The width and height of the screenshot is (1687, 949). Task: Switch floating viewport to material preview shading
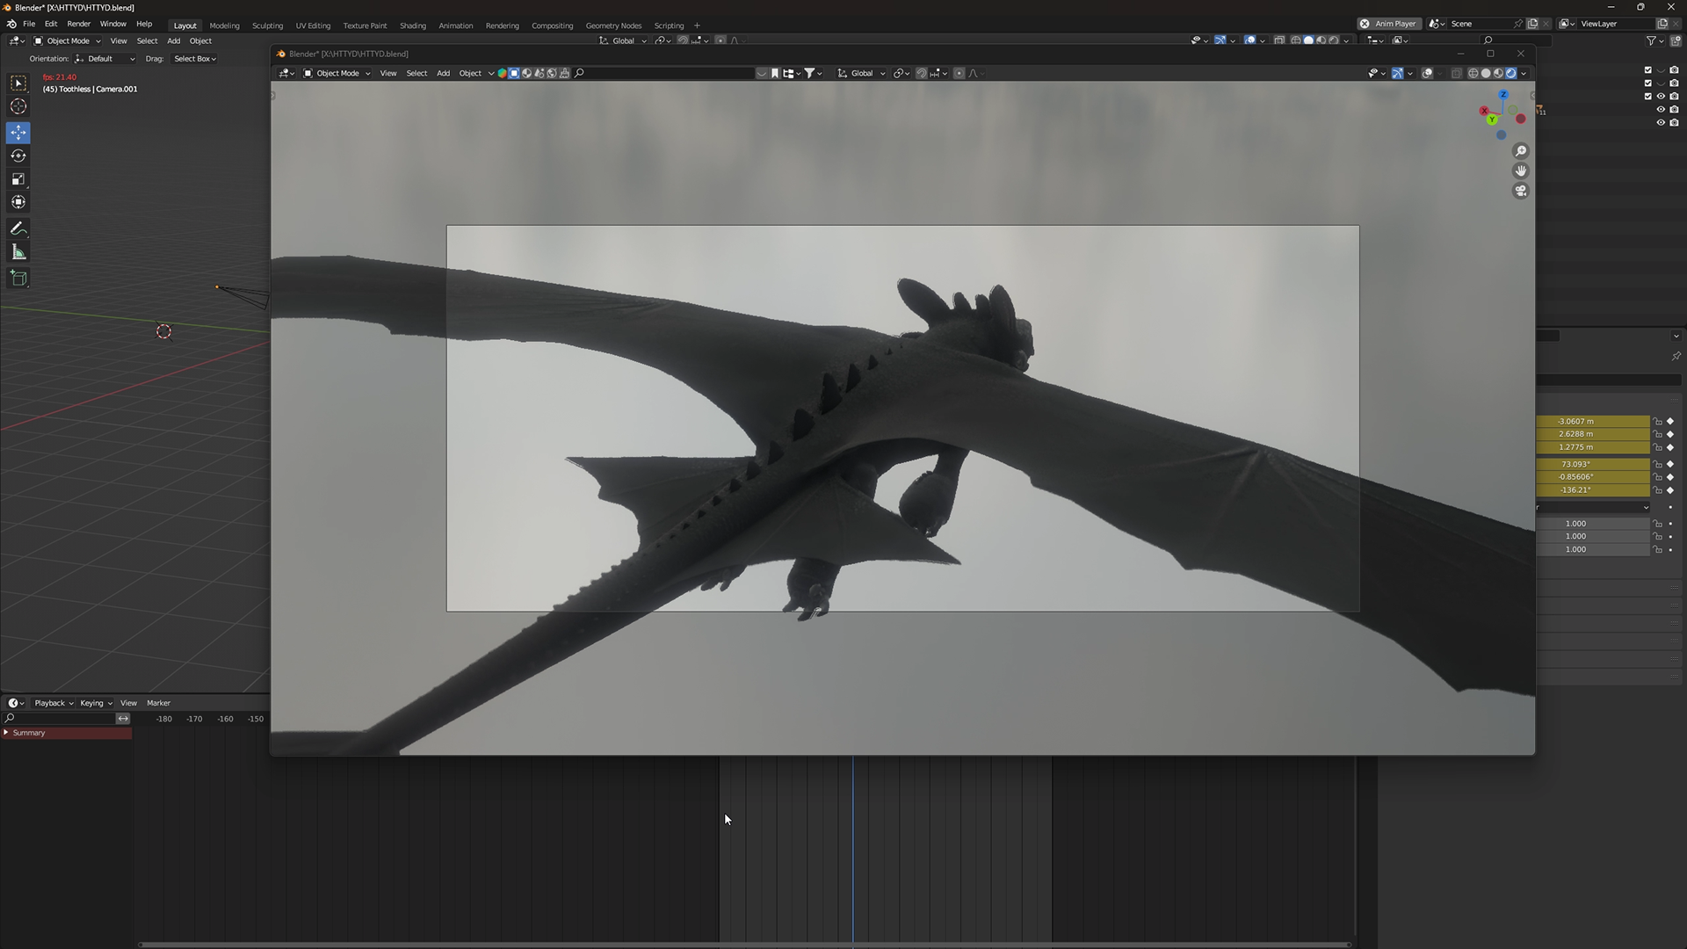click(x=1498, y=73)
